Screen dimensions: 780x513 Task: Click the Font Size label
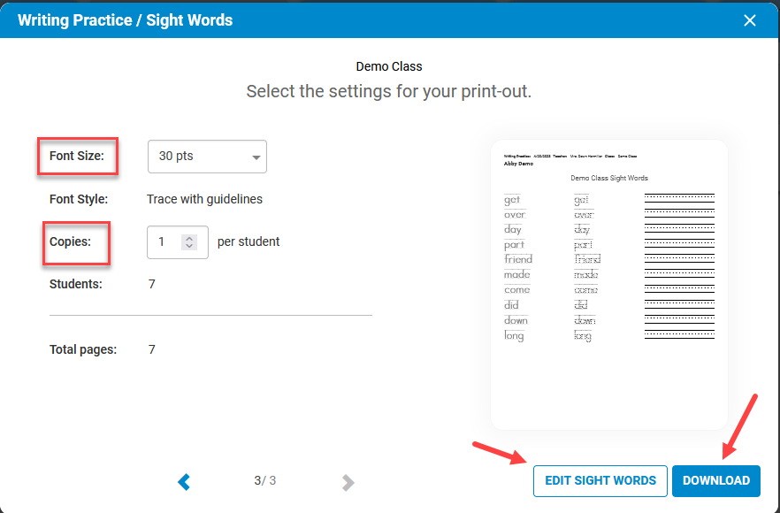tap(77, 156)
